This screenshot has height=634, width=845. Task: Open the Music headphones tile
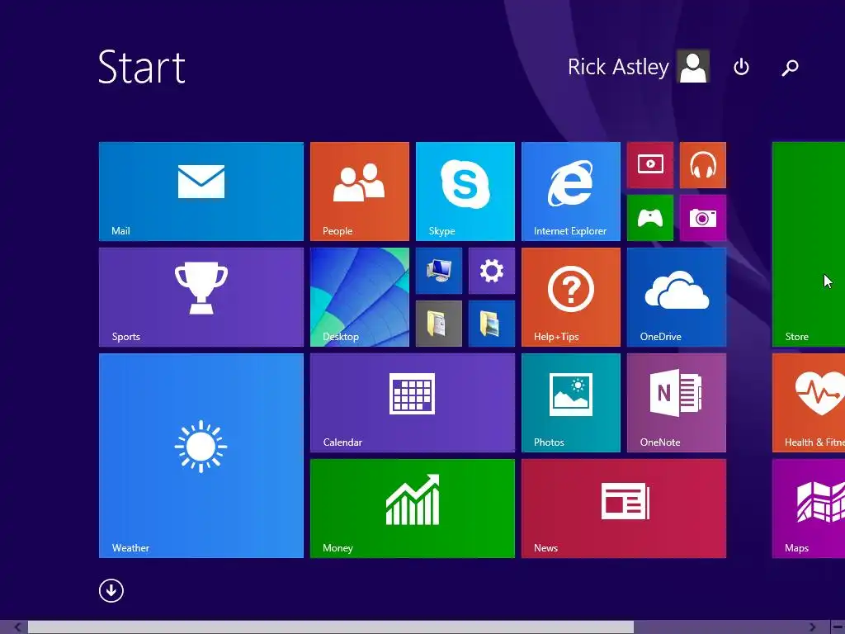703,165
